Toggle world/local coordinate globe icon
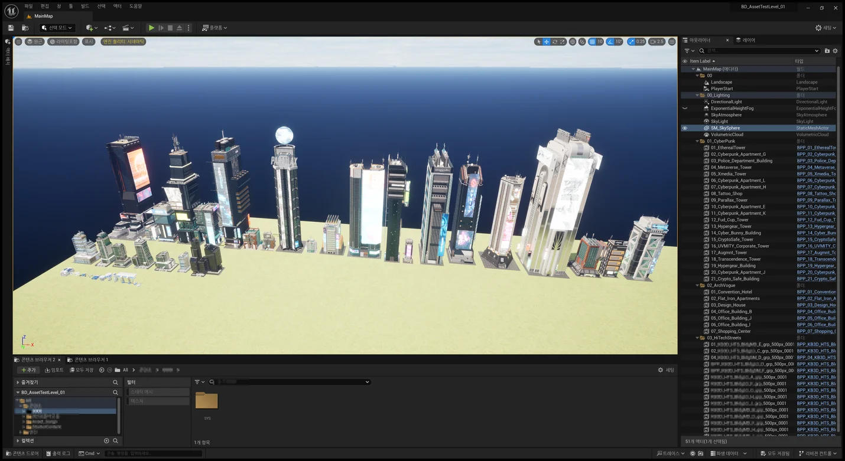 (573, 42)
